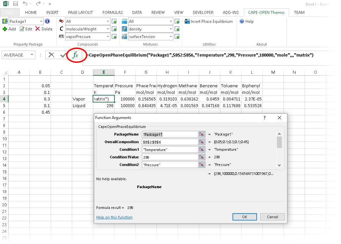
Task: Click the Condition2 range selector icon
Action: (x=202, y=165)
